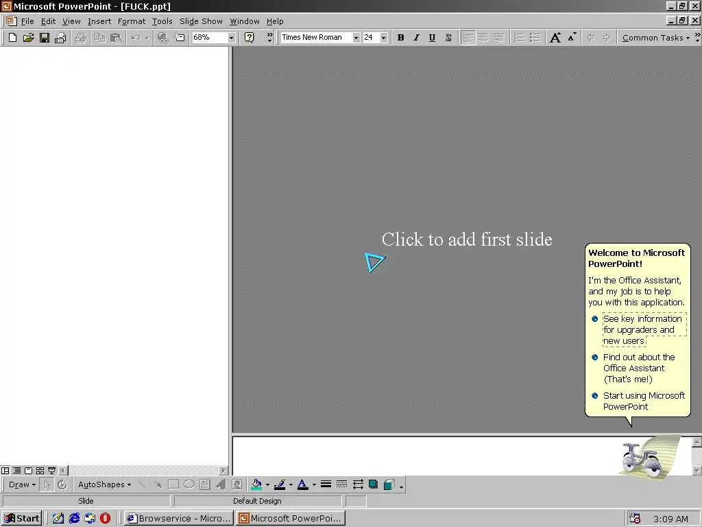Select the Line drawing tool
The height and width of the screenshot is (527, 702).
pos(142,484)
